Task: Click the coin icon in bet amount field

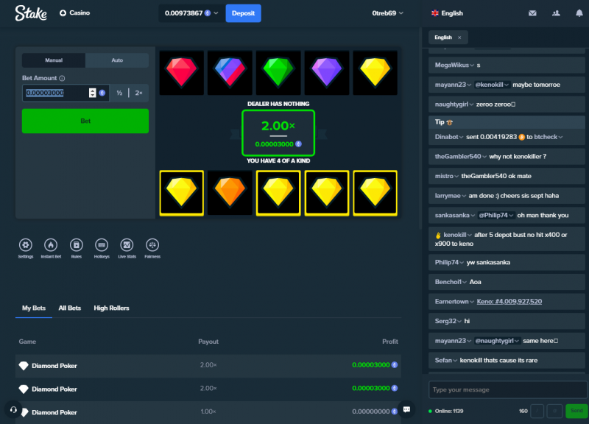Action: [102, 93]
